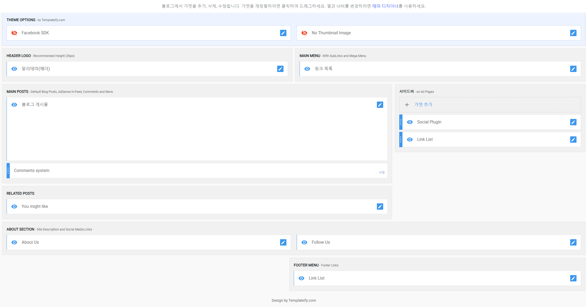The width and height of the screenshot is (586, 307).
Task: Click the 수정 link for Comments system
Action: (x=382, y=172)
